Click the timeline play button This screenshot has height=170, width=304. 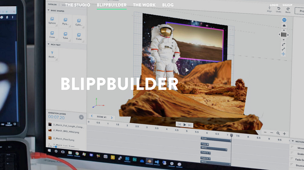(x=185, y=125)
